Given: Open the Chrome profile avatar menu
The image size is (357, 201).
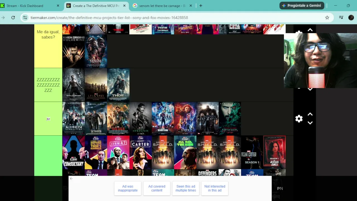Looking at the screenshot, I should [x=351, y=18].
